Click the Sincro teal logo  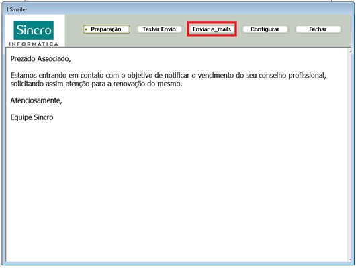point(34,30)
